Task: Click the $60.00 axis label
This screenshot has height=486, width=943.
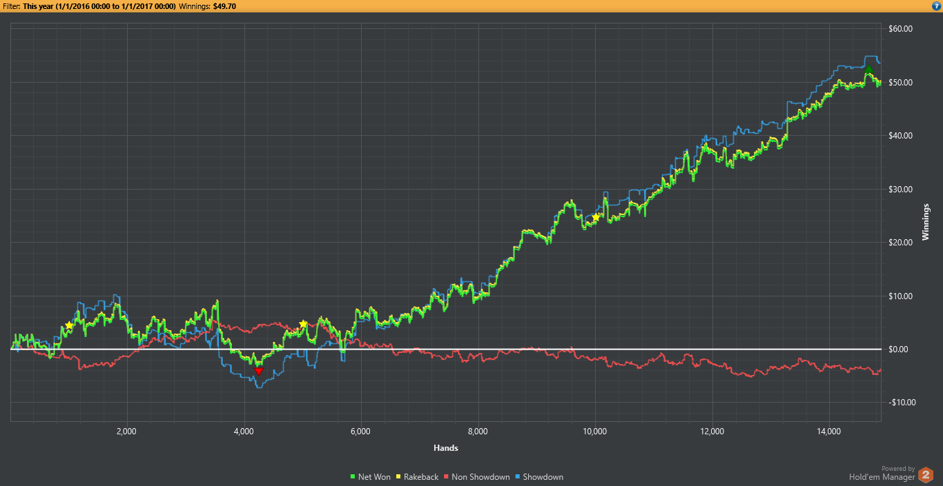Action: point(901,29)
